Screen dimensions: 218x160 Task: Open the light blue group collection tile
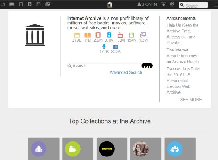pyautogui.click(x=180, y=149)
